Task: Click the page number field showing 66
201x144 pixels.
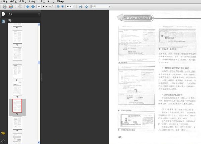Action: 39,6
